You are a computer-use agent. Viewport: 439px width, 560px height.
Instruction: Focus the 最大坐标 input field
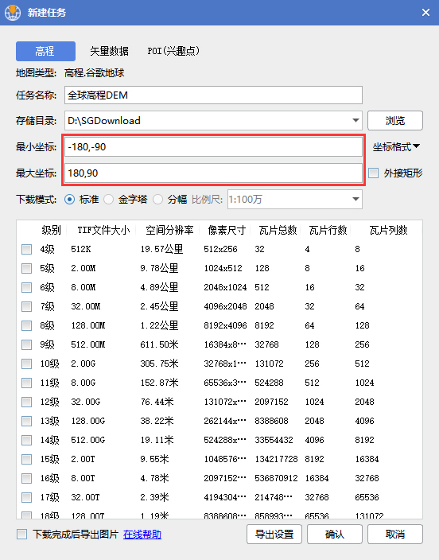pos(213,173)
